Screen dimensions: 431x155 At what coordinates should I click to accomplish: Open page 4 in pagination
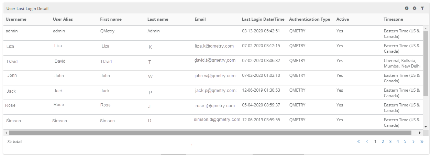tap(398, 142)
